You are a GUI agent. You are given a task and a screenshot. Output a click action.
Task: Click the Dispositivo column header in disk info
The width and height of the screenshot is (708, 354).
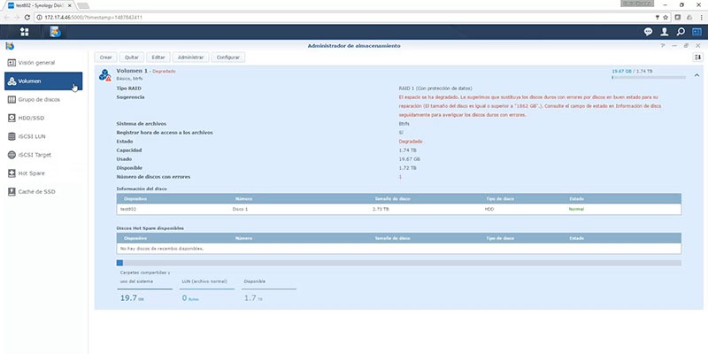point(135,198)
